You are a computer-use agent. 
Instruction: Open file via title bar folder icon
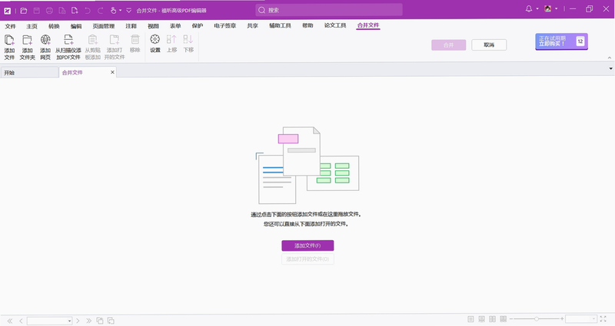click(24, 11)
